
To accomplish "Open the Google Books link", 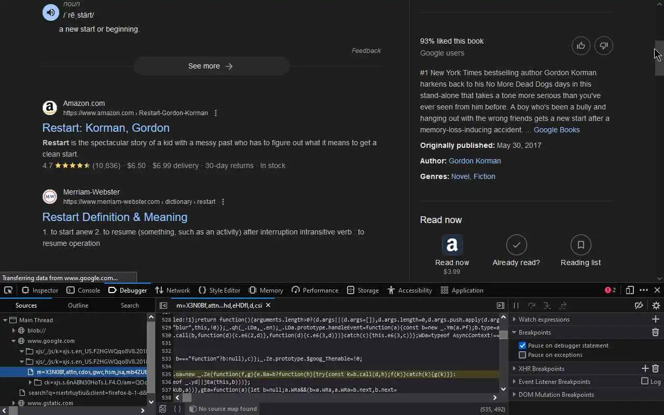I will click(557, 130).
